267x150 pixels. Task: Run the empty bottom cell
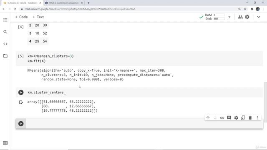pos(21,124)
